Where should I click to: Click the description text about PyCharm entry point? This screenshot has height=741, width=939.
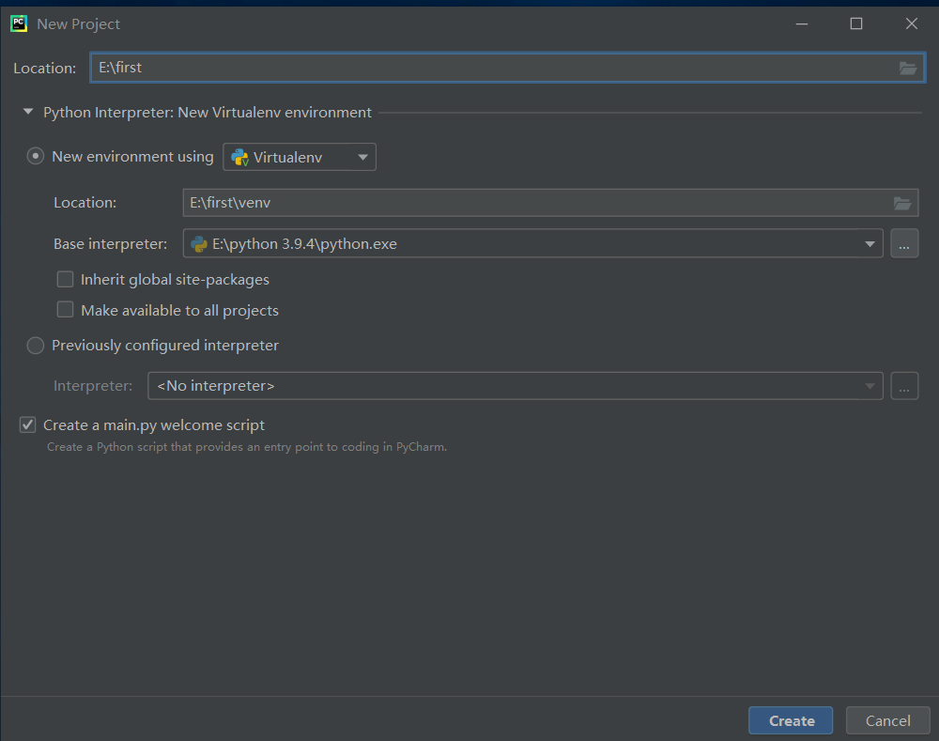click(x=247, y=447)
